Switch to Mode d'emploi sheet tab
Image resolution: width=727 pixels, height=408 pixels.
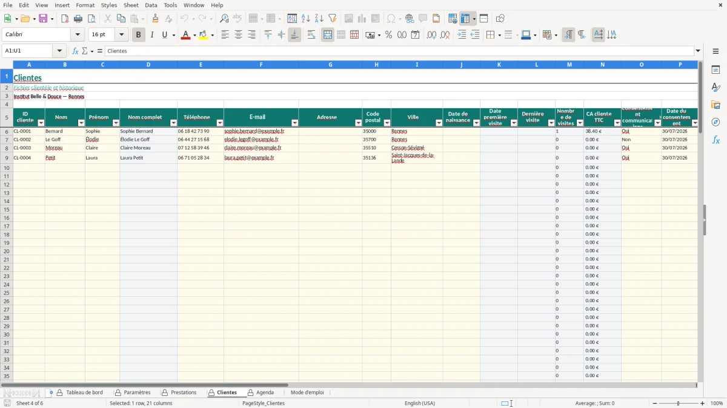(x=307, y=392)
